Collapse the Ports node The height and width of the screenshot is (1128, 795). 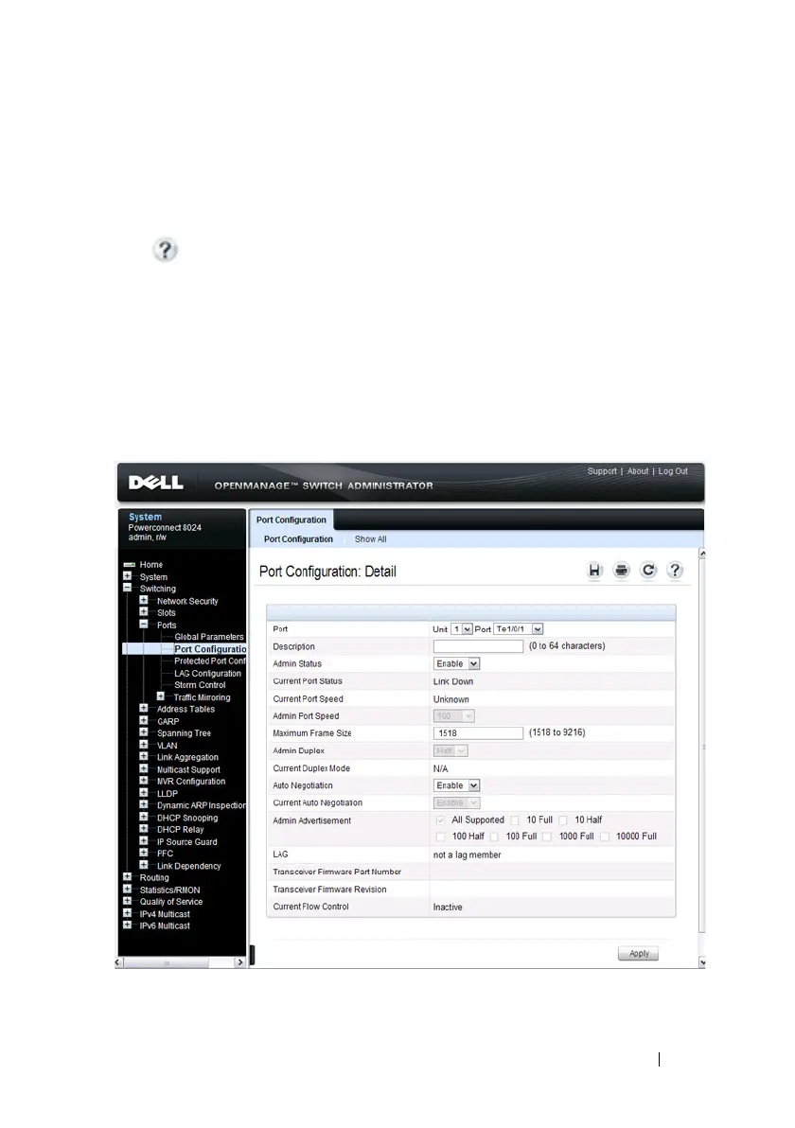point(144,625)
